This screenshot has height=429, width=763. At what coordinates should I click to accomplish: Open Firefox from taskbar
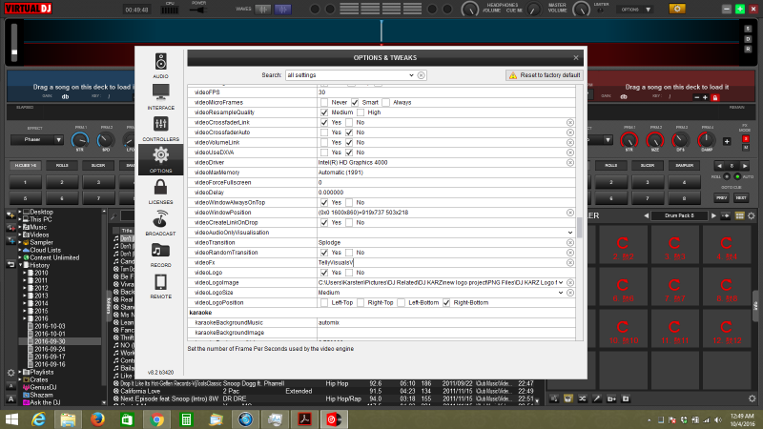point(98,419)
